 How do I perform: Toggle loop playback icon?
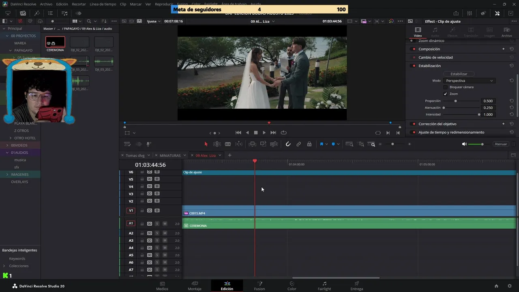283,133
